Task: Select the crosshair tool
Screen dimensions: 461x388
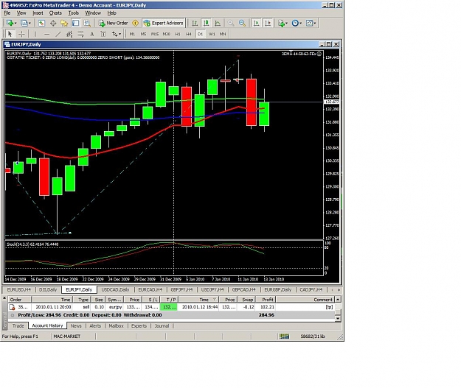Action: [21, 34]
